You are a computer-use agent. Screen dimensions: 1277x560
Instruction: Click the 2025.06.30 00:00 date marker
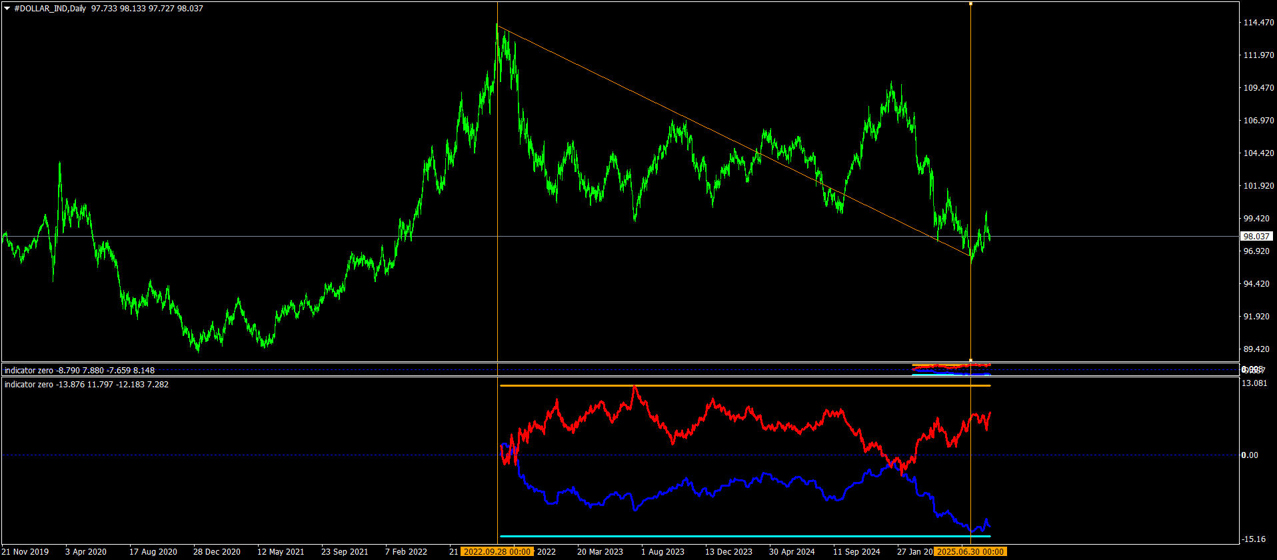[x=970, y=551]
